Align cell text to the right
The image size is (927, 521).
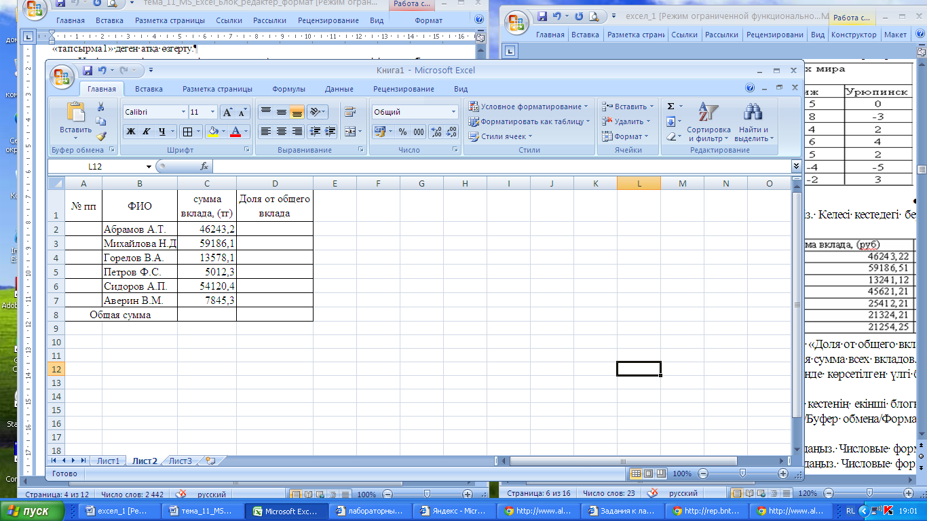coord(297,132)
